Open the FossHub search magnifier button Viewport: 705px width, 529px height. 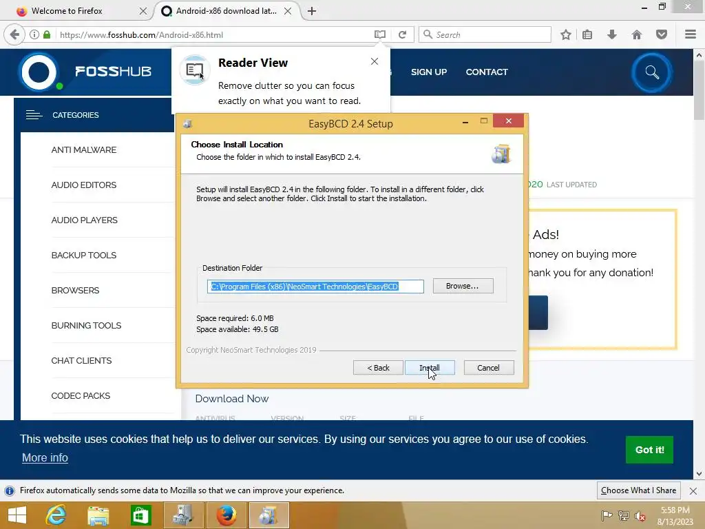point(651,72)
